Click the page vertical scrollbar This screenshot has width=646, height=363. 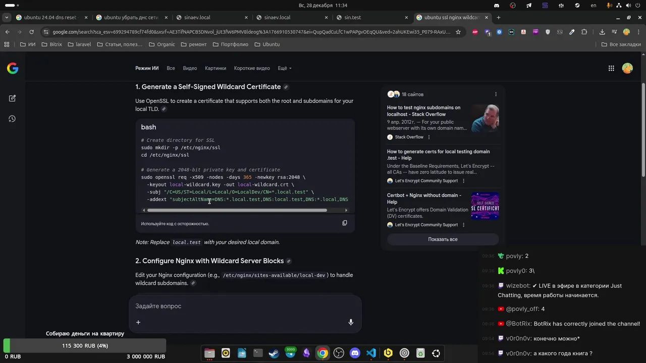[643, 129]
